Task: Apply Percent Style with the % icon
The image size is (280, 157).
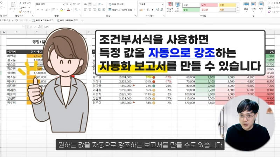Action: (x=148, y=10)
